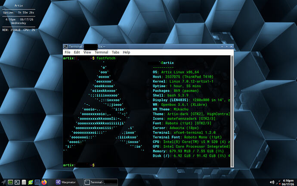
Task: Minimize the Terminal window
Action: [222, 46]
